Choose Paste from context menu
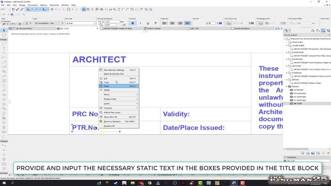The image size is (331, 186). (118, 86)
